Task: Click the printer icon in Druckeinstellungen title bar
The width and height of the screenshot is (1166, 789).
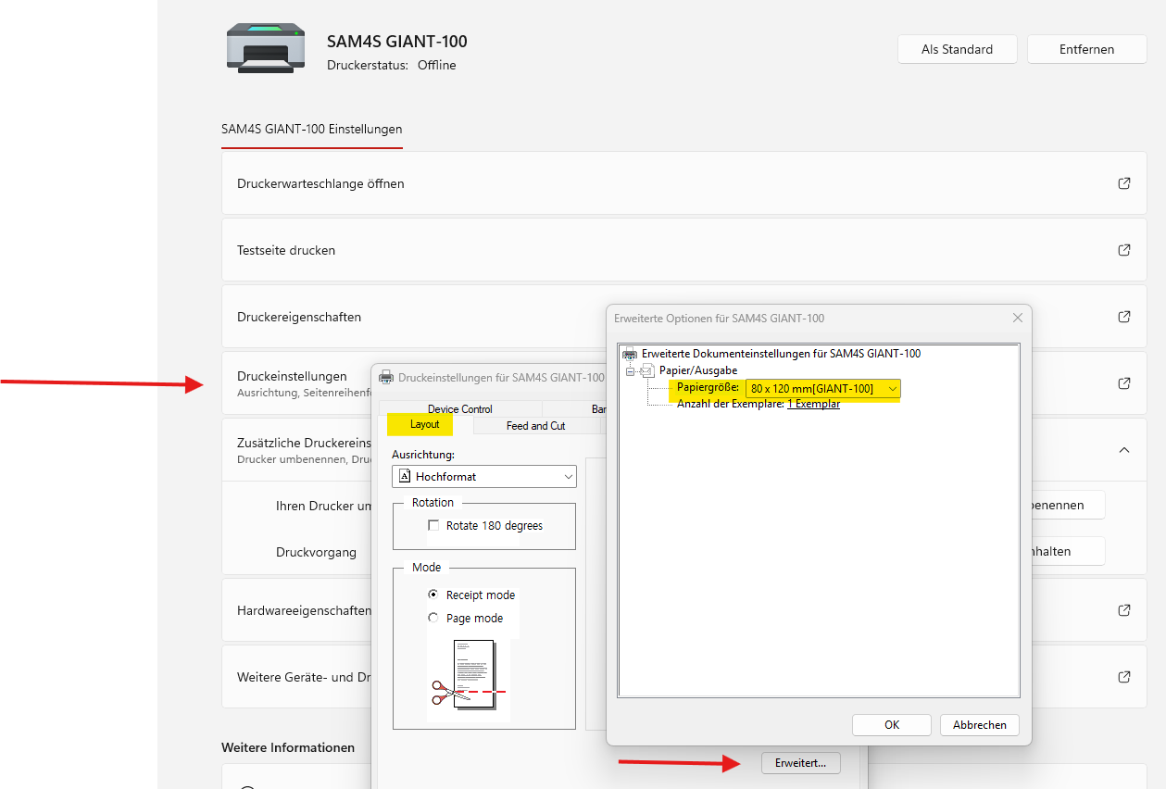Action: click(x=386, y=377)
